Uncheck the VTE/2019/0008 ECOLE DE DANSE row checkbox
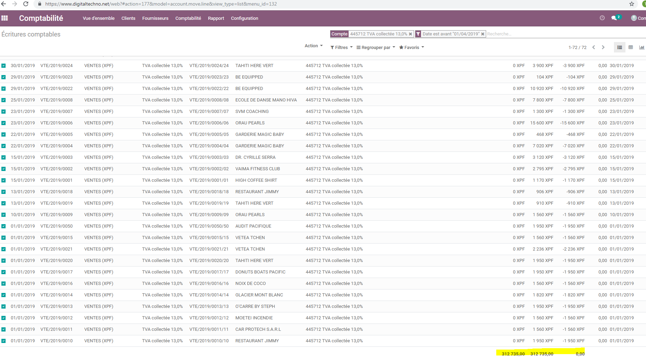Screen dimensions: 646x360 3,100
